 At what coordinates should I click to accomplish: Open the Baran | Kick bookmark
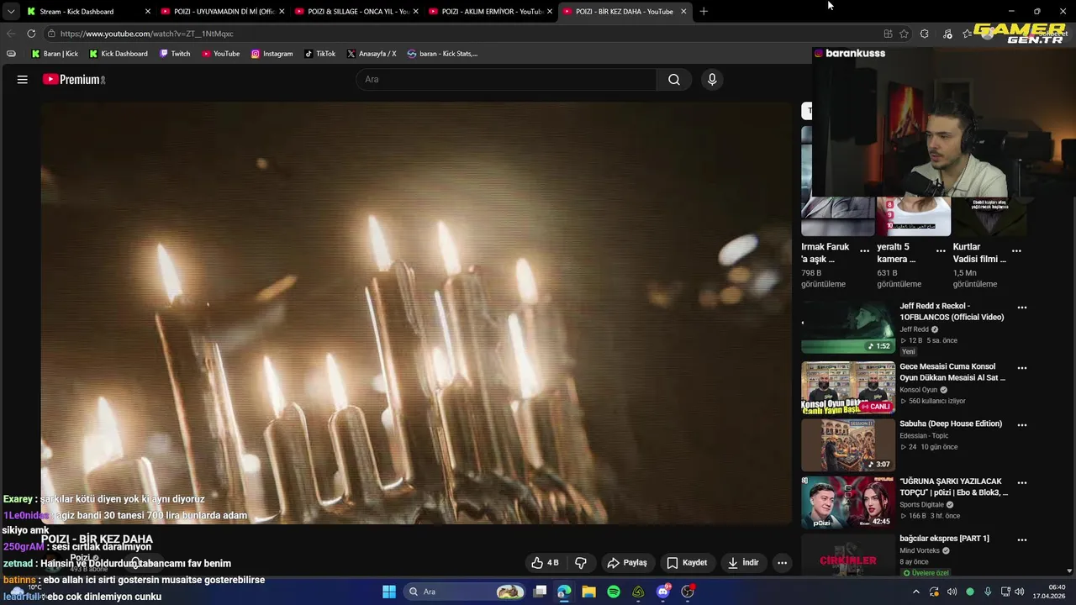pos(55,54)
